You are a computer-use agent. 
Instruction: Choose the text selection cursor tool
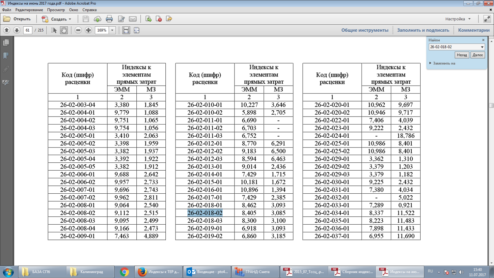[x=54, y=30]
